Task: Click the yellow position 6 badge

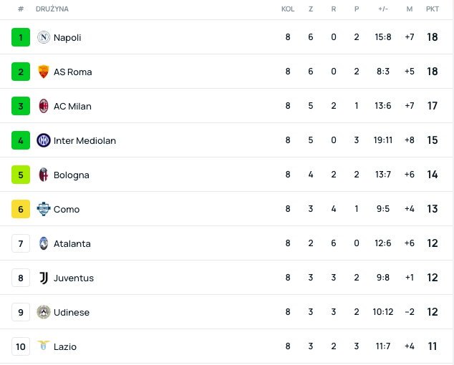Action: [21, 209]
